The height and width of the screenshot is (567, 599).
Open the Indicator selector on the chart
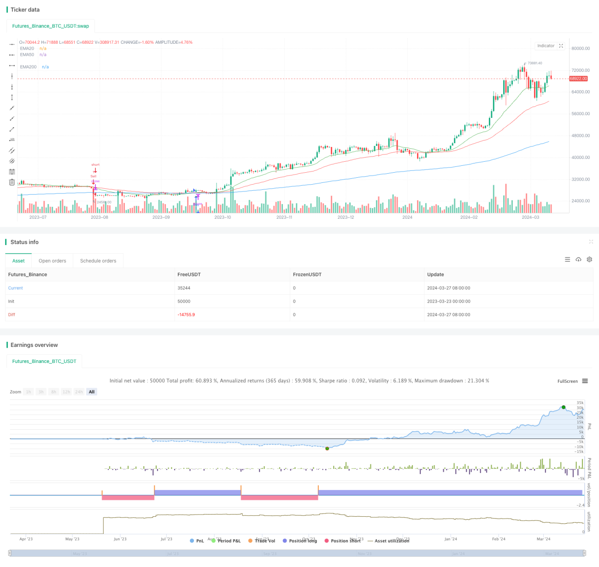tap(546, 46)
